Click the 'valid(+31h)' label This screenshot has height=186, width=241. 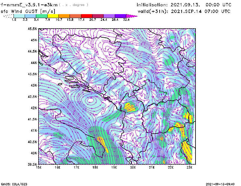[153, 11]
